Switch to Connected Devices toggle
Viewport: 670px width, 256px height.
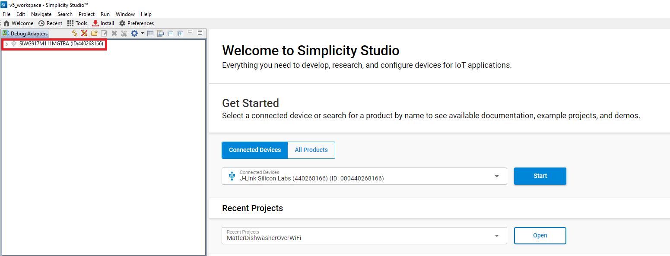pyautogui.click(x=255, y=150)
